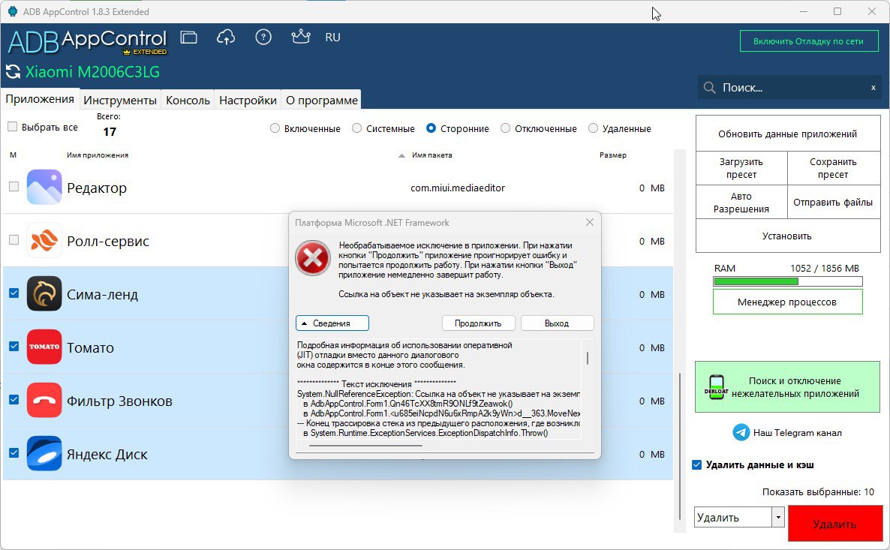
Task: Click Выход in the error dialog
Action: 558,323
